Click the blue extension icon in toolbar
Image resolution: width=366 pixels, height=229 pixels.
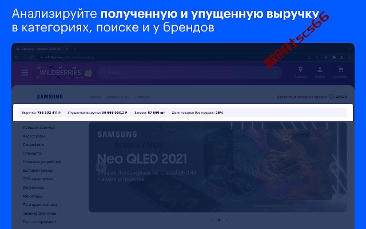(327, 57)
